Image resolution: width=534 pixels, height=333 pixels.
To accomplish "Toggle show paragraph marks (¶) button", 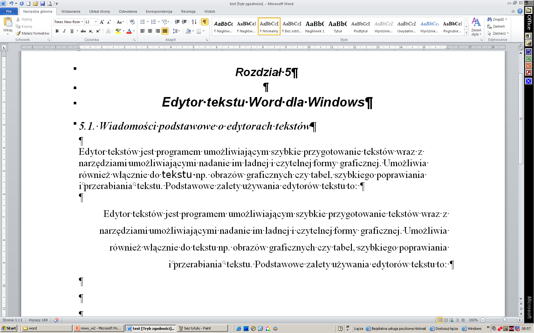I will (205, 22).
